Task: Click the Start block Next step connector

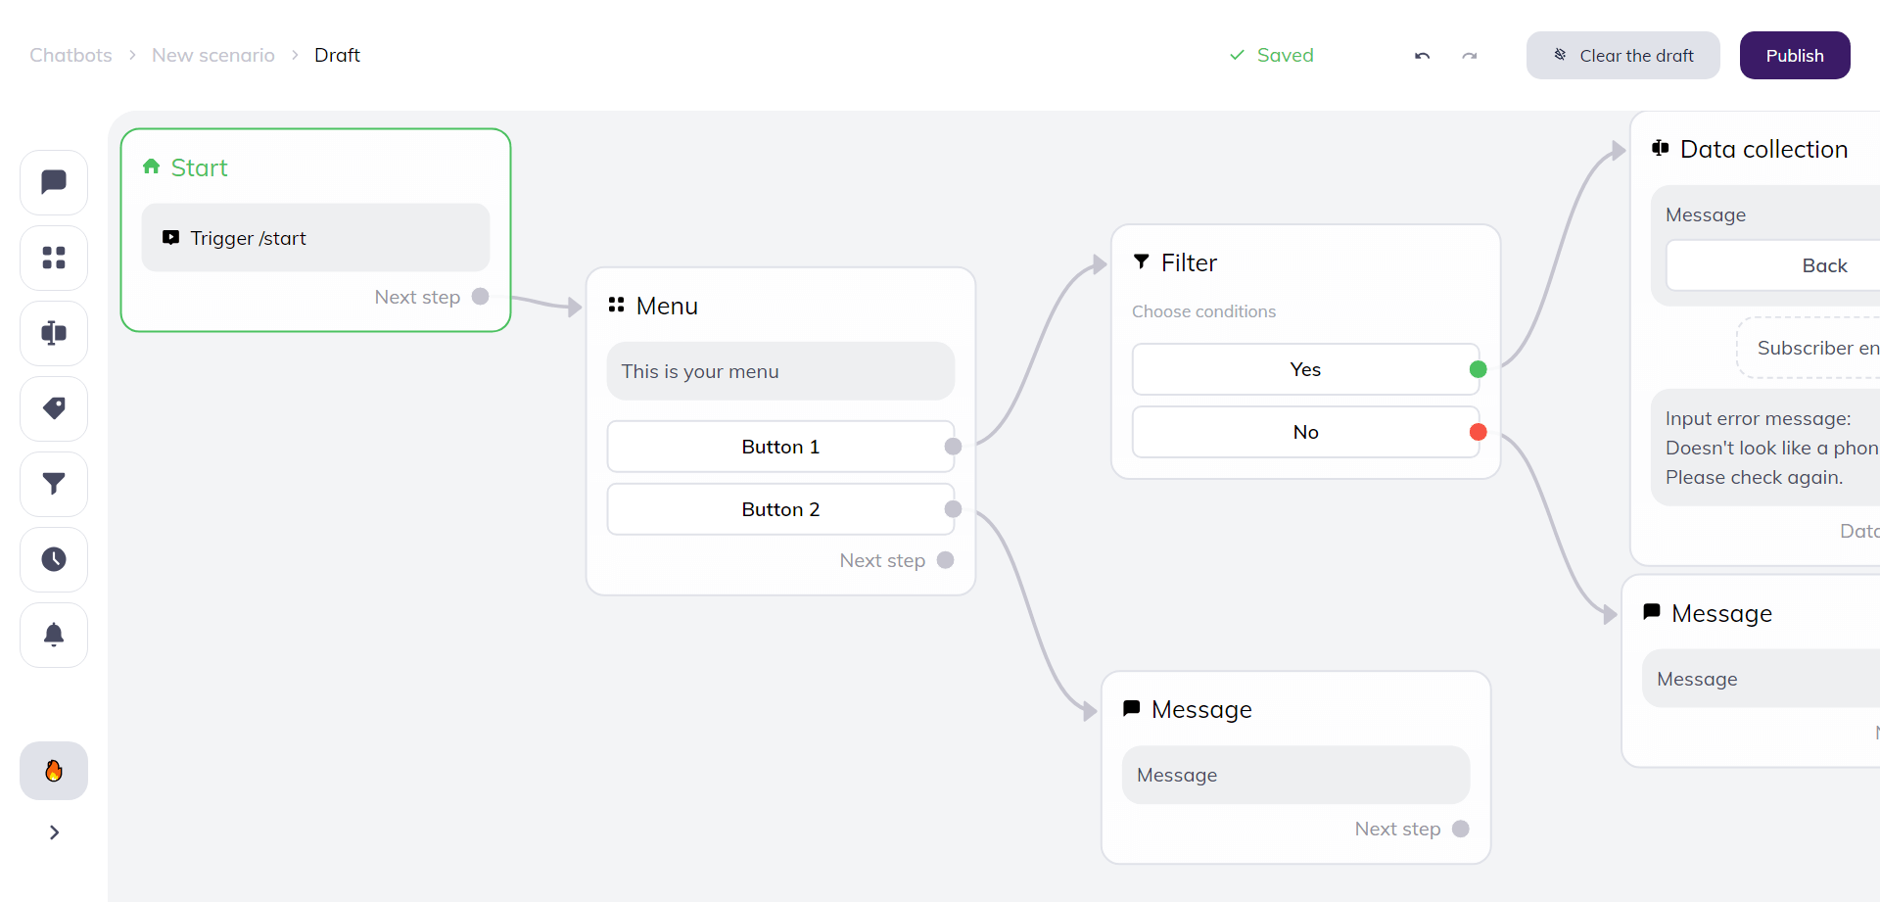Action: (x=480, y=297)
